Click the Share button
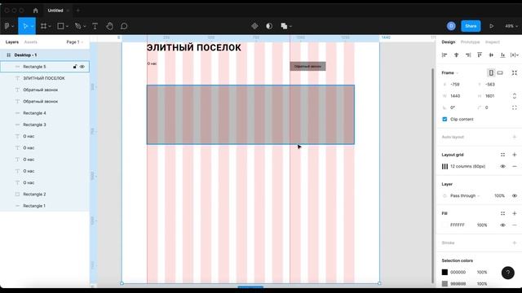 tap(471, 26)
